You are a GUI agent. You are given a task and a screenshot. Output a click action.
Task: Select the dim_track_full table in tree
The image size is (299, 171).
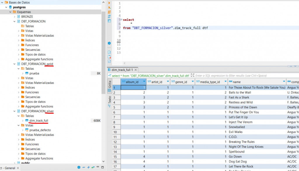coord(39,120)
